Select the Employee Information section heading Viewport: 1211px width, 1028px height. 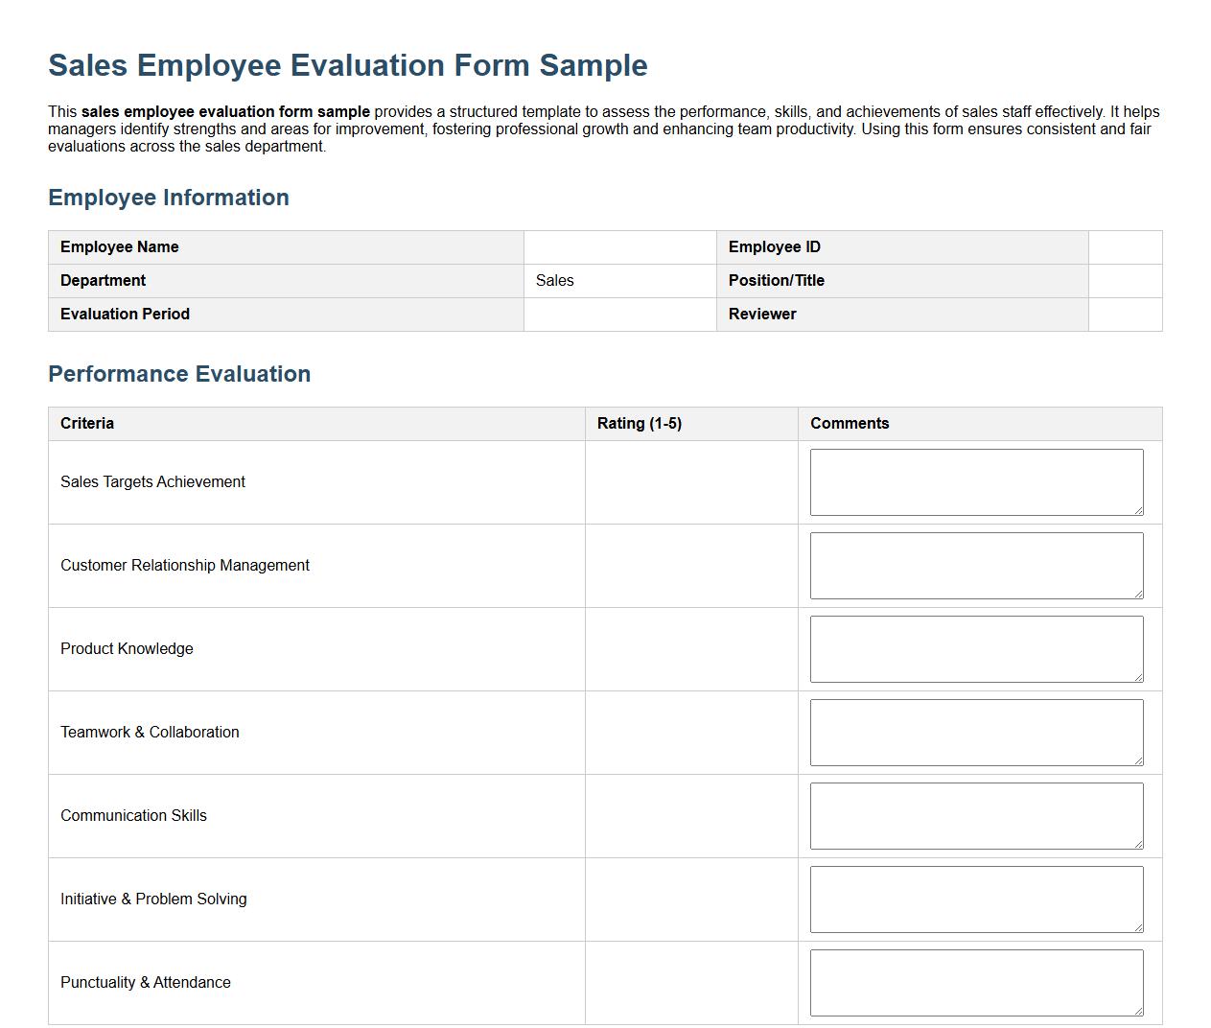tap(169, 198)
